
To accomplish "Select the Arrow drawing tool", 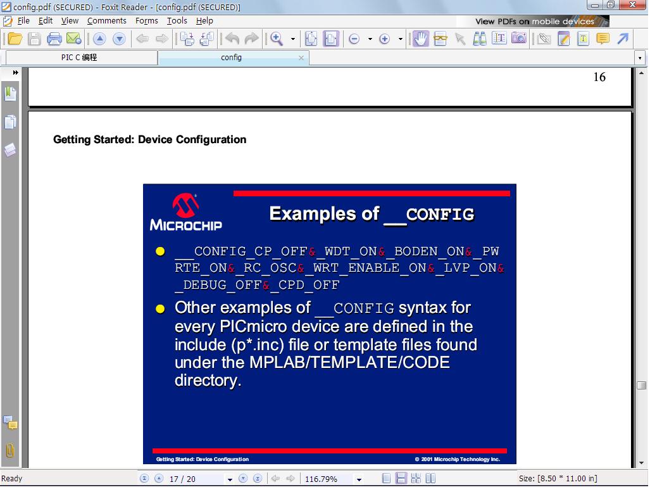I will [x=623, y=39].
